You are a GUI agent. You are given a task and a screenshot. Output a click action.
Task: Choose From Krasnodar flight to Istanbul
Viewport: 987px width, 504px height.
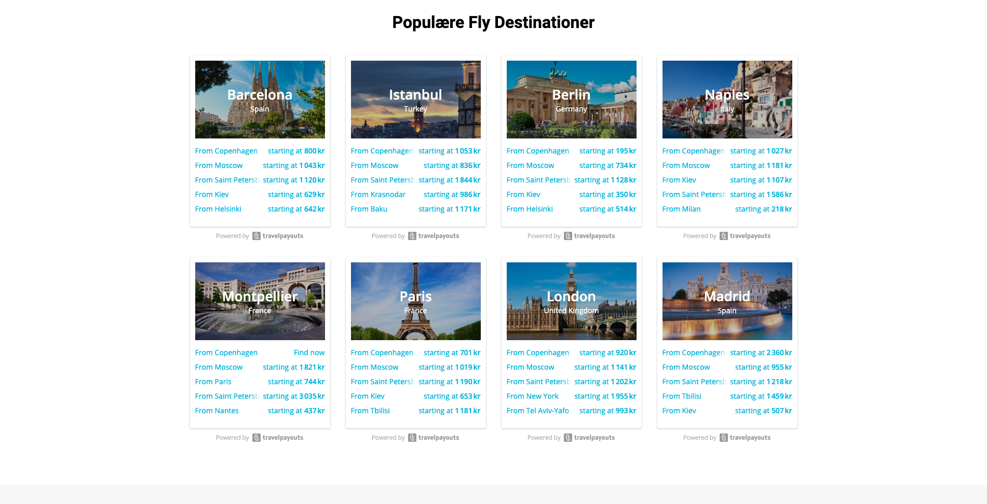click(378, 194)
